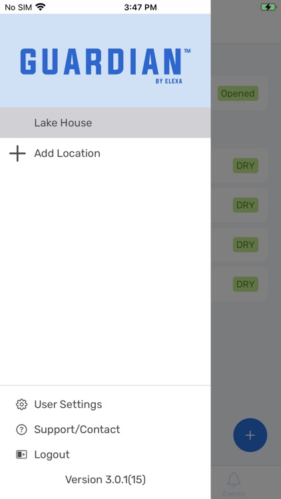The width and height of the screenshot is (281, 499).
Task: Select the Lake House location
Action: (x=105, y=123)
